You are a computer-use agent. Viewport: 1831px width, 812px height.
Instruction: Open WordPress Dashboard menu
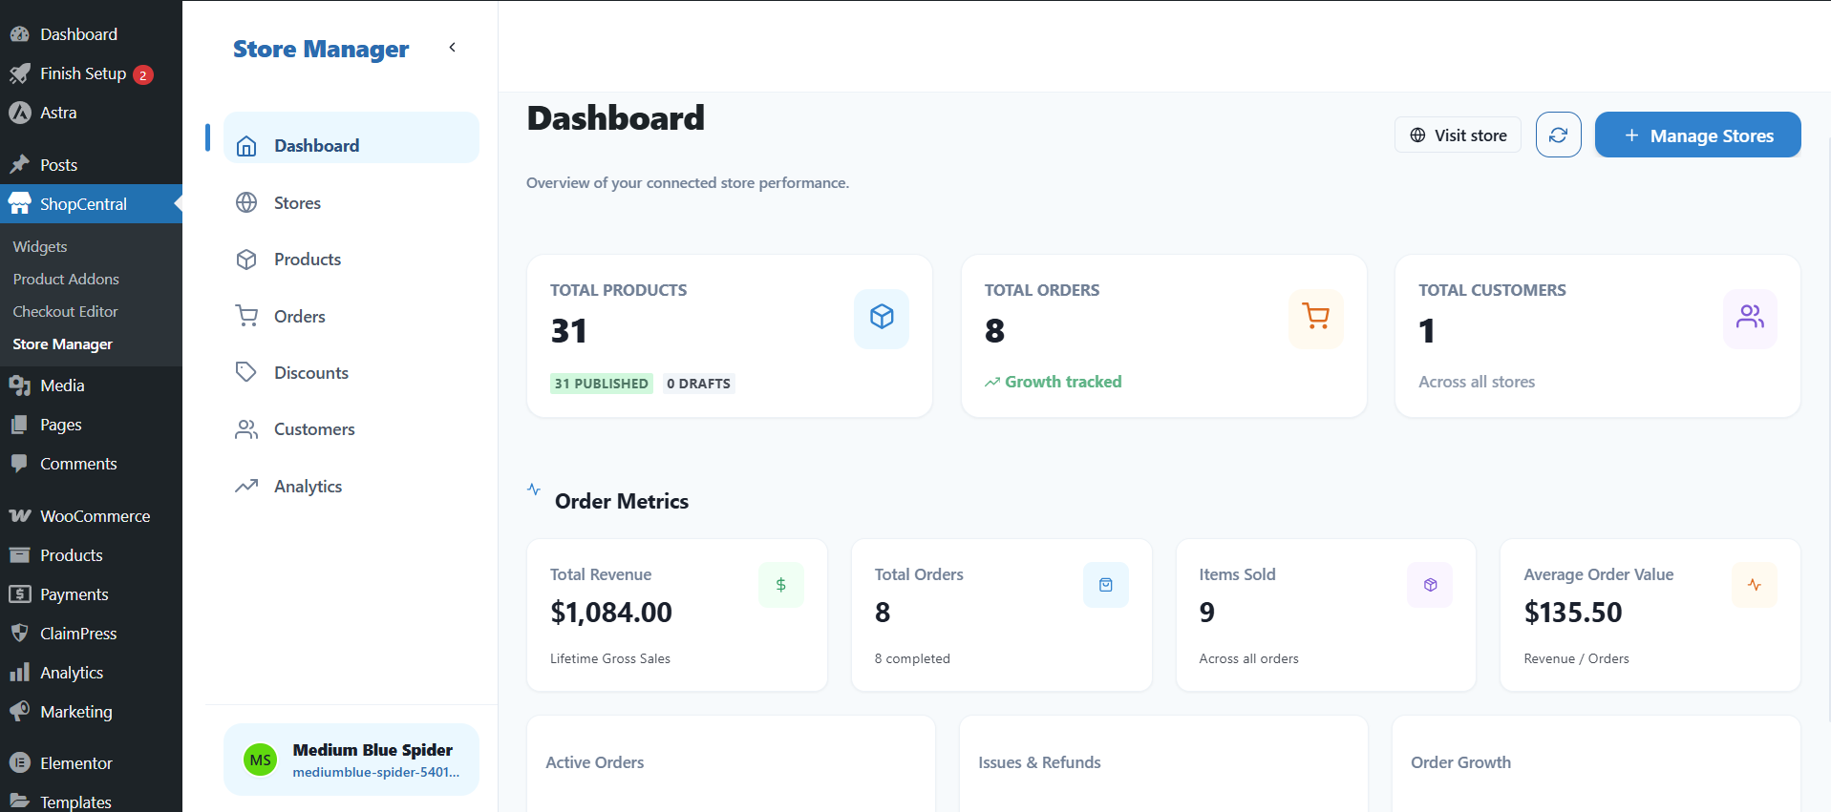[x=91, y=34]
